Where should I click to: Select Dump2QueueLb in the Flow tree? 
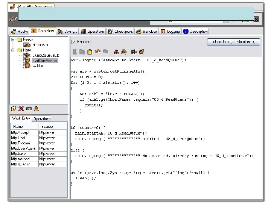click(x=46, y=55)
